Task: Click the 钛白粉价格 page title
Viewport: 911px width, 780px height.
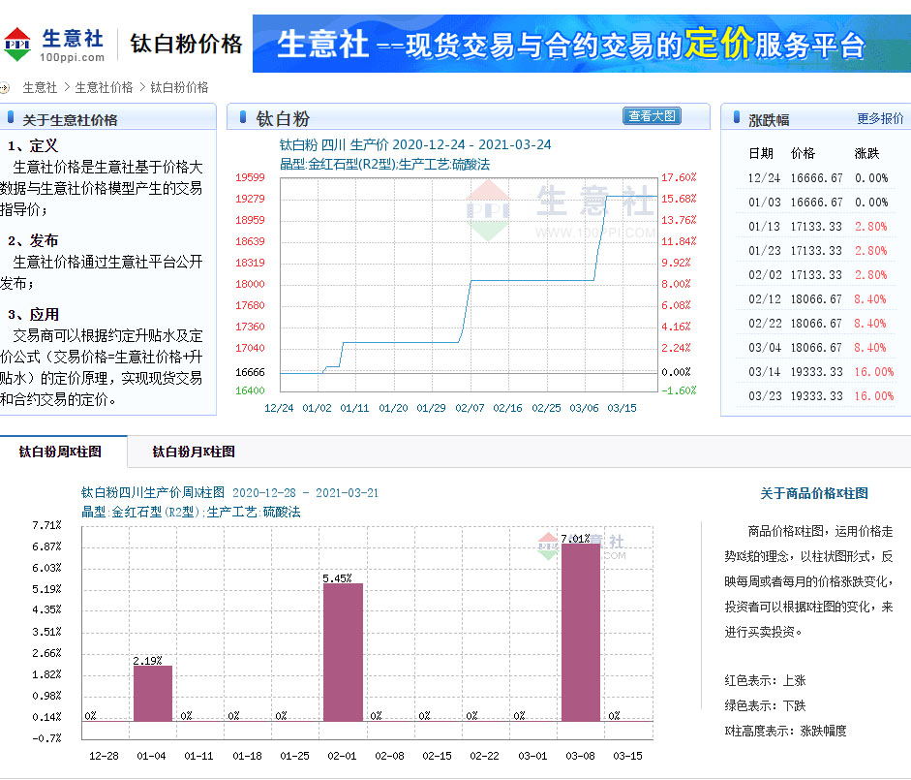Action: click(x=185, y=44)
